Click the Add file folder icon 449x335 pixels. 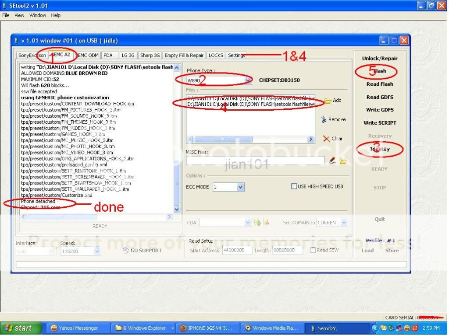328,101
